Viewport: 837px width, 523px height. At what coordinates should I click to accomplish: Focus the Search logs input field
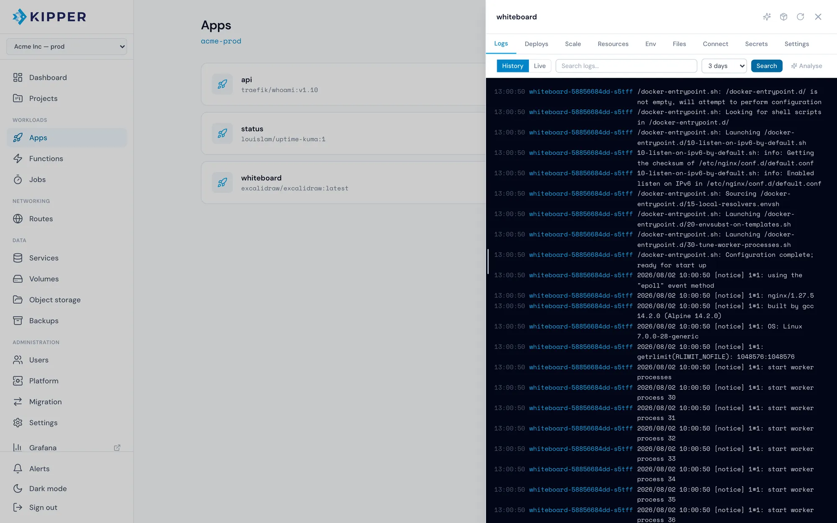[626, 66]
